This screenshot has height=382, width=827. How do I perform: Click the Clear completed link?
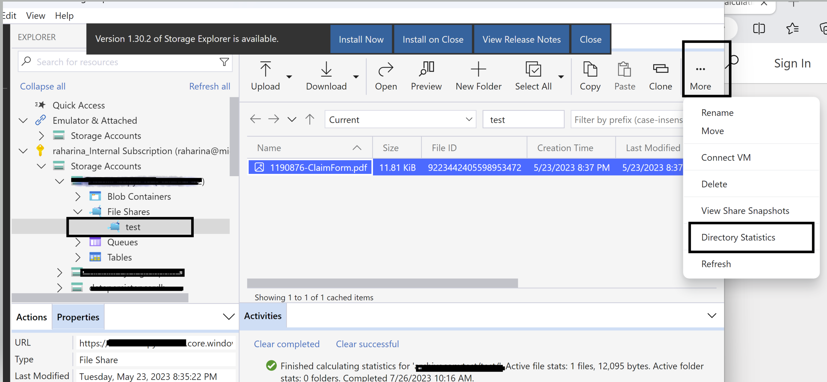(286, 344)
